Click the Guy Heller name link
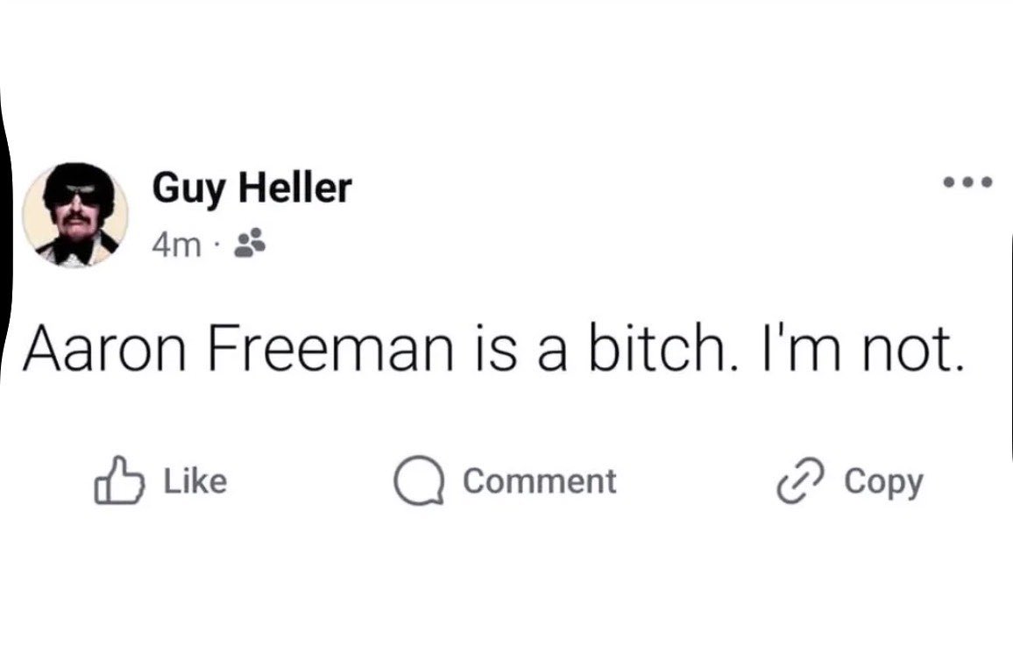Image resolution: width=1013 pixels, height=654 pixels. [252, 188]
